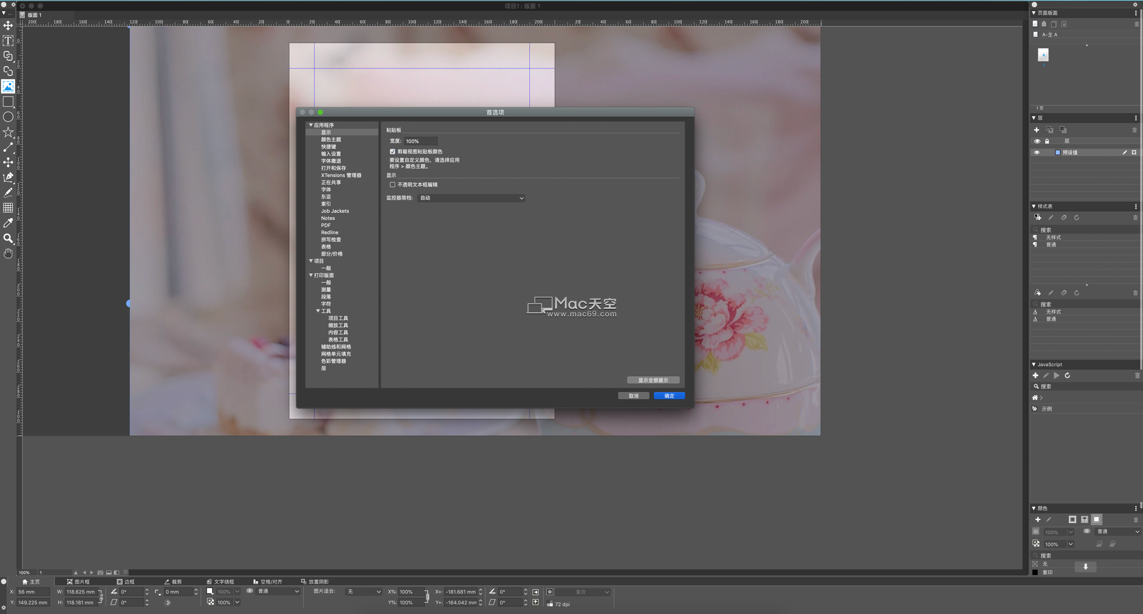Collapse the 项目 tree group
This screenshot has width=1143, height=614.
[311, 261]
